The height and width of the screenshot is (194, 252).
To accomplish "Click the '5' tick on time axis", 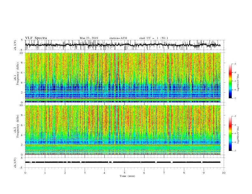I will click(x=124, y=173).
